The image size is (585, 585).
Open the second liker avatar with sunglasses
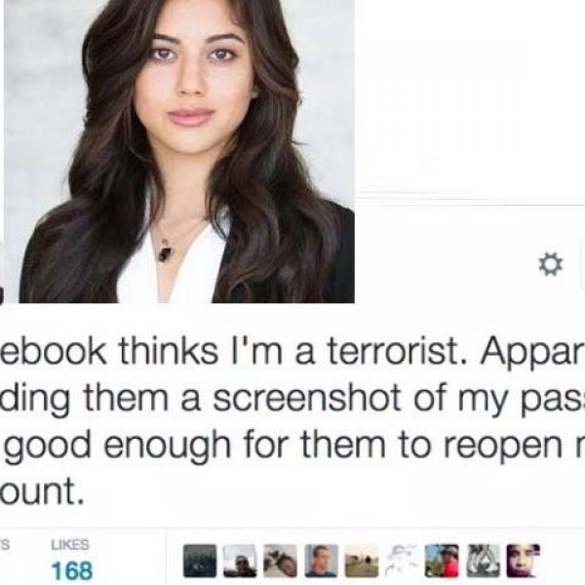point(240,561)
